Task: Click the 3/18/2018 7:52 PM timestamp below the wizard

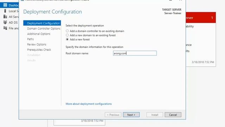Action: (x=92, y=121)
